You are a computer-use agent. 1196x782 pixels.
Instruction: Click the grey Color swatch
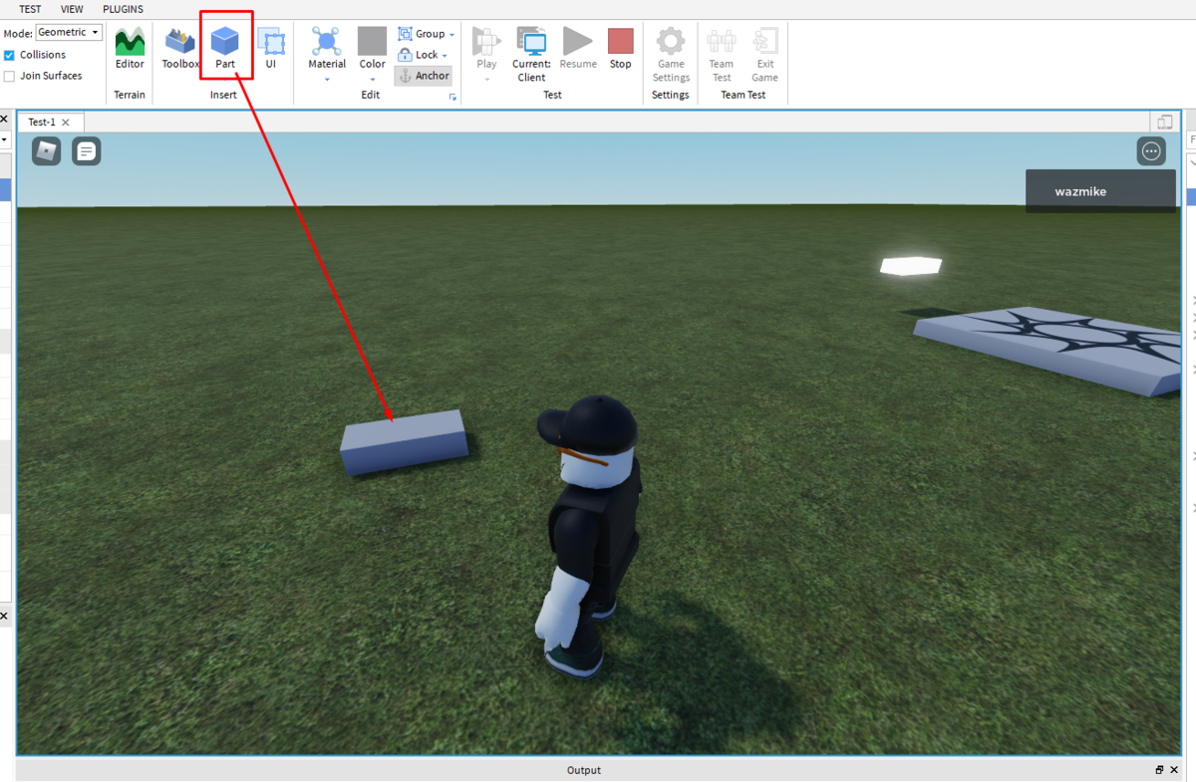[373, 41]
